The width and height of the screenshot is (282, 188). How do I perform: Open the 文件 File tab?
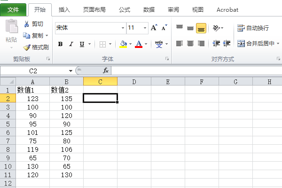pyautogui.click(x=13, y=10)
